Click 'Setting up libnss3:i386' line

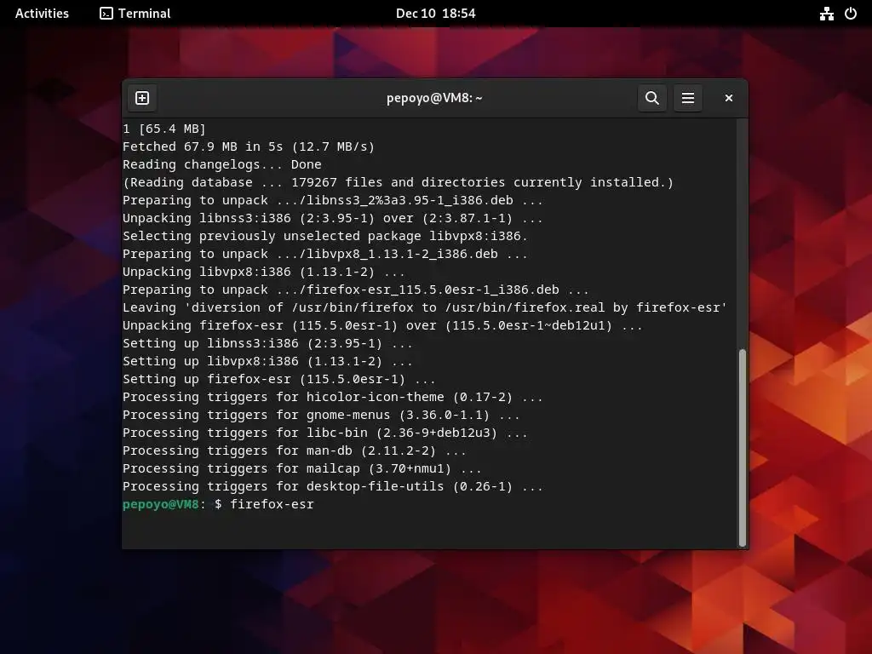[x=267, y=344]
